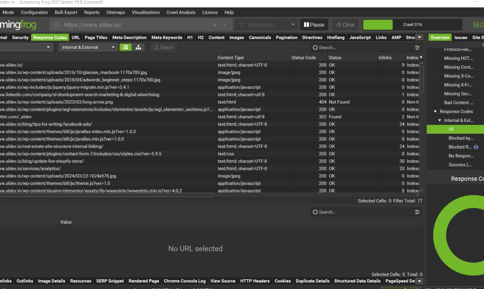Screen dimensions: 484x289
Task: Switch to the Meta Description tab
Action: [x=129, y=37]
